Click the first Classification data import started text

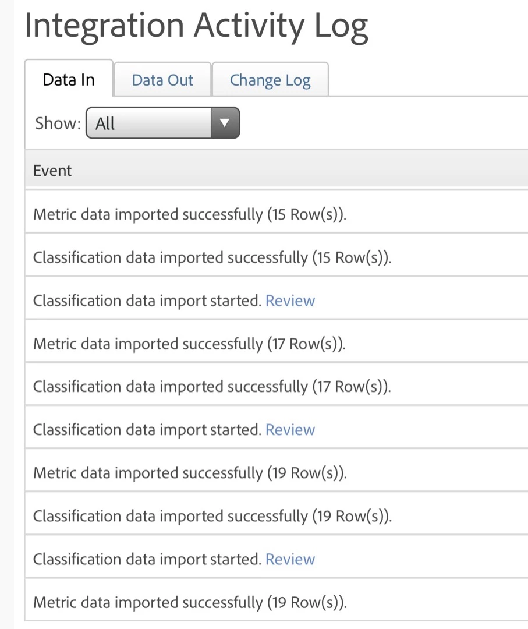(147, 301)
